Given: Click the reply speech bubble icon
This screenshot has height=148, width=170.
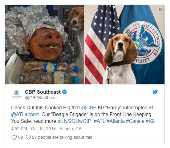Looking at the screenshot, I should point(28,137).
